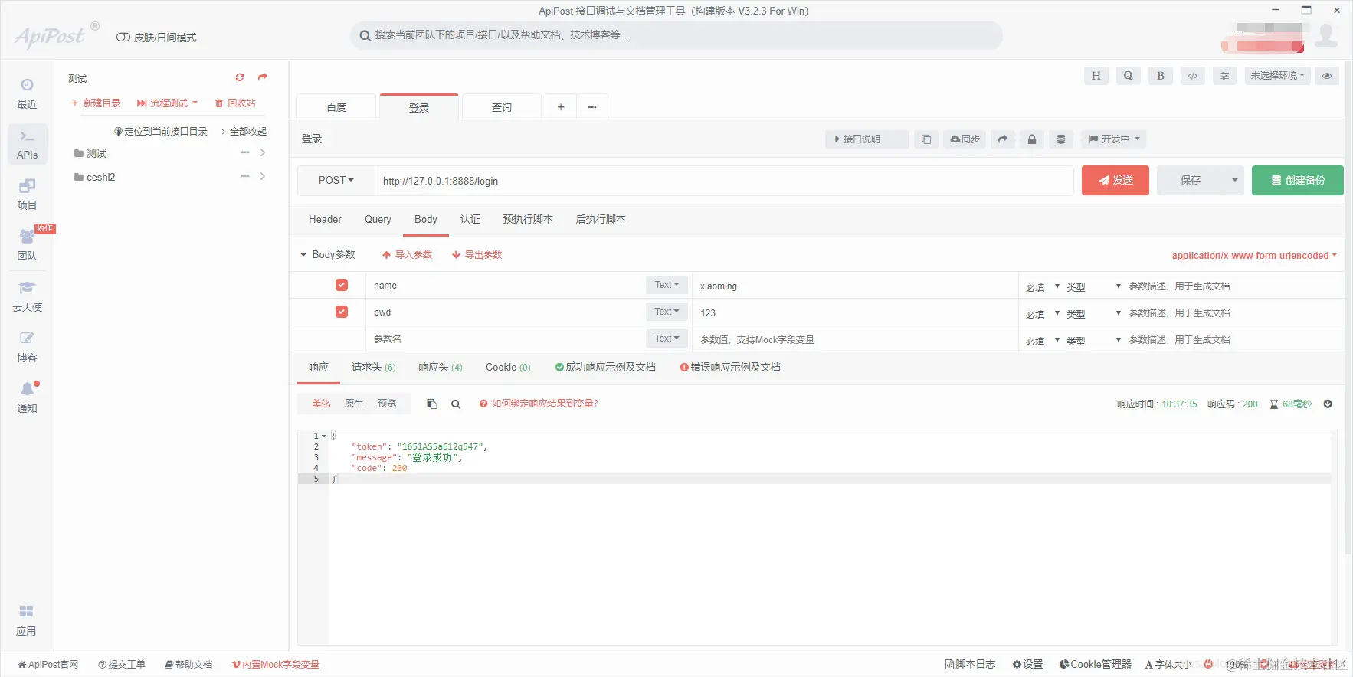1353x677 pixels.
Task: Open the 必填 dropdown in the name row
Action: 1042,287
